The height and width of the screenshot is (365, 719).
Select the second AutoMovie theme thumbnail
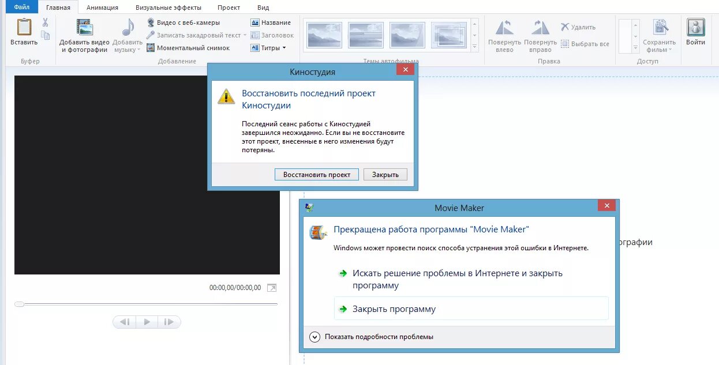[x=366, y=35]
